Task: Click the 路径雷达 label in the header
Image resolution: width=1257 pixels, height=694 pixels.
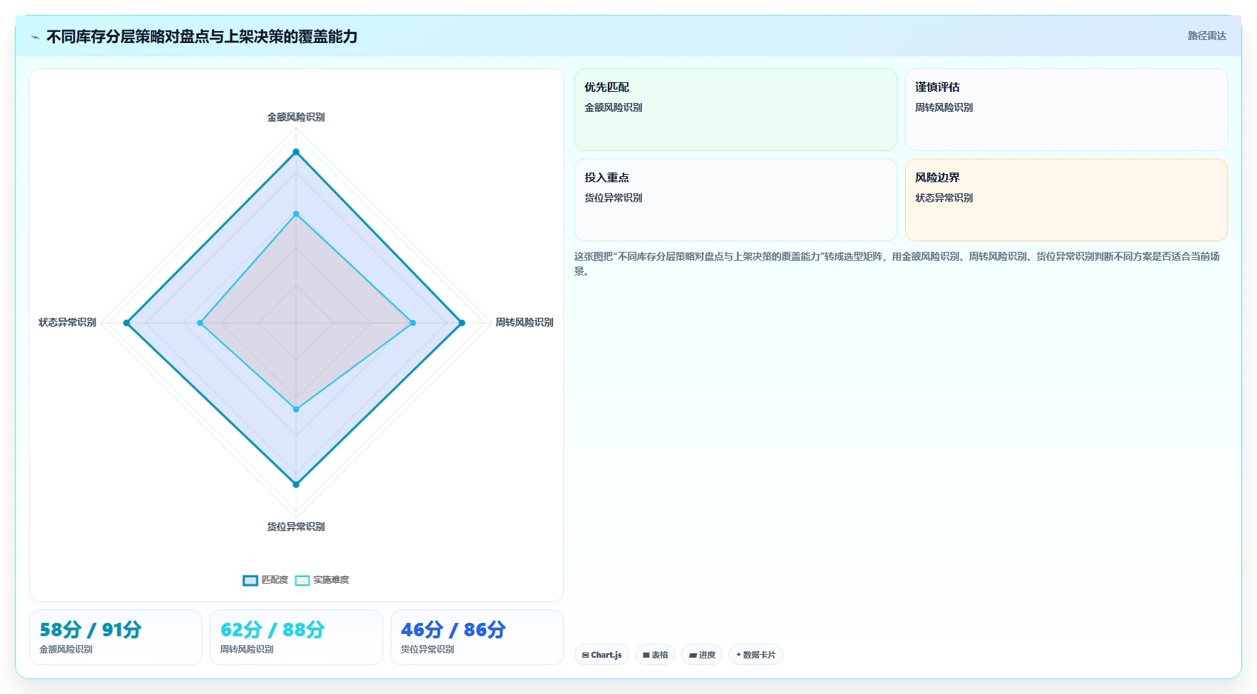Action: tap(1207, 36)
